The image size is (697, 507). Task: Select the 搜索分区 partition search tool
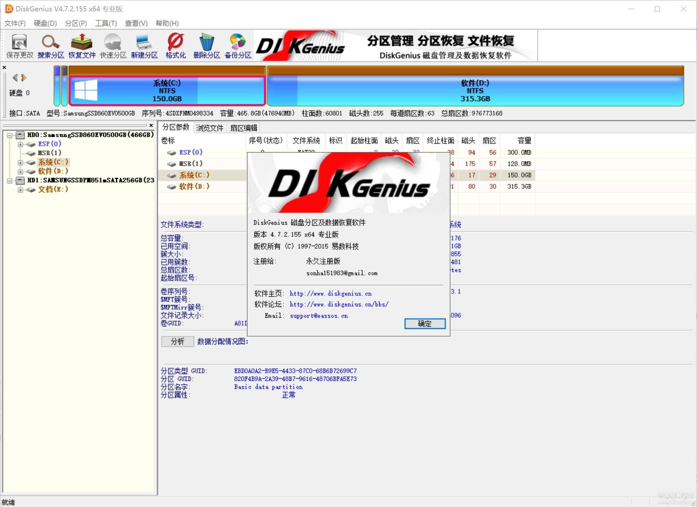coord(50,45)
